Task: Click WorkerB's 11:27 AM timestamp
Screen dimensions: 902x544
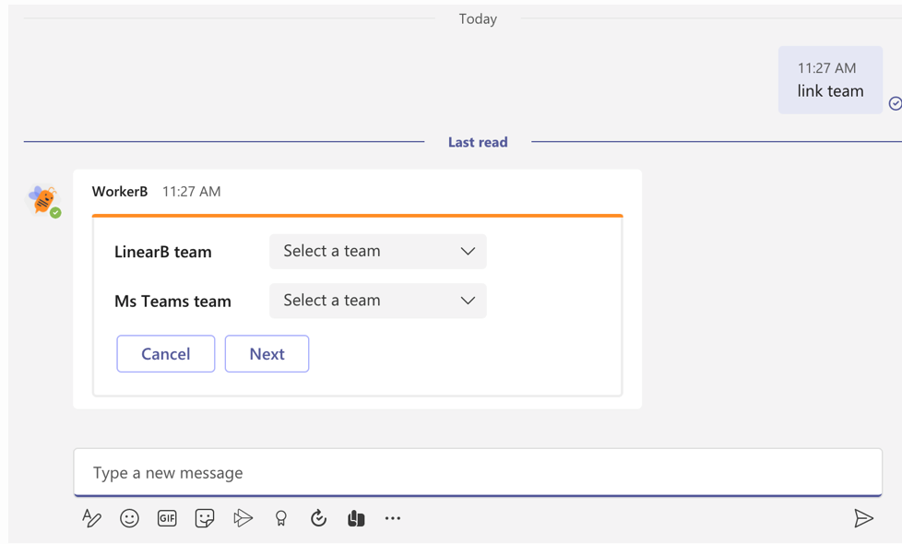Action: pos(192,192)
